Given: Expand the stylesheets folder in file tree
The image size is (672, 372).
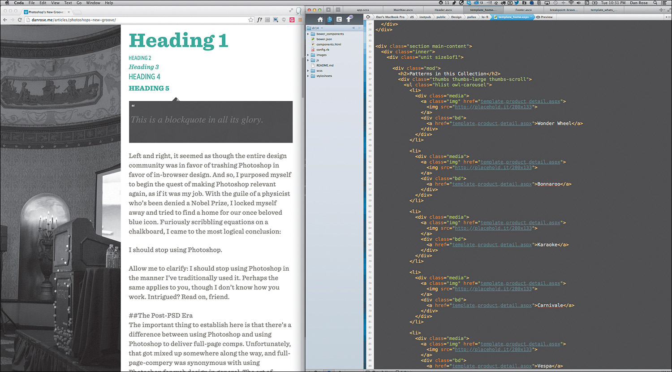Looking at the screenshot, I should [308, 76].
